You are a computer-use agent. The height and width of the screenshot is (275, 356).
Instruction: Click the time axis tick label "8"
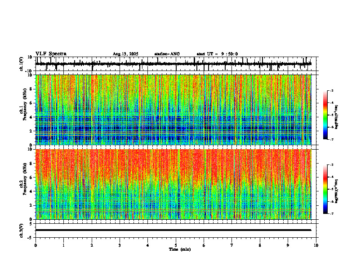click(260, 245)
